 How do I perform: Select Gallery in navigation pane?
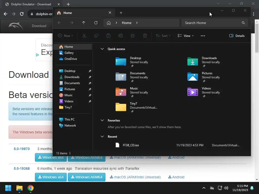pyautogui.click(x=73, y=53)
